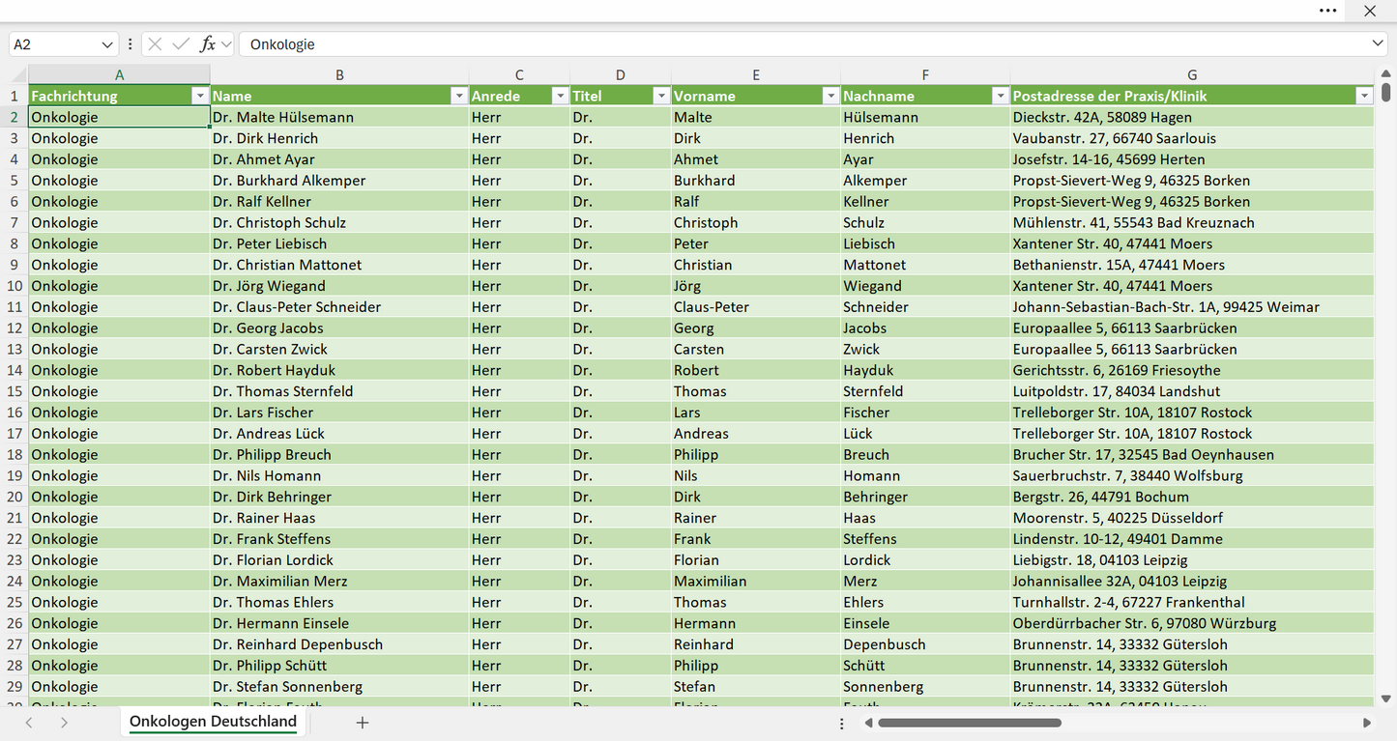The width and height of the screenshot is (1397, 741).
Task: Select column A header
Action: pyautogui.click(x=119, y=74)
